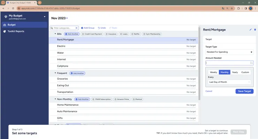Open the My Budget account dropdown
The image size is (258, 139).
[44, 17]
